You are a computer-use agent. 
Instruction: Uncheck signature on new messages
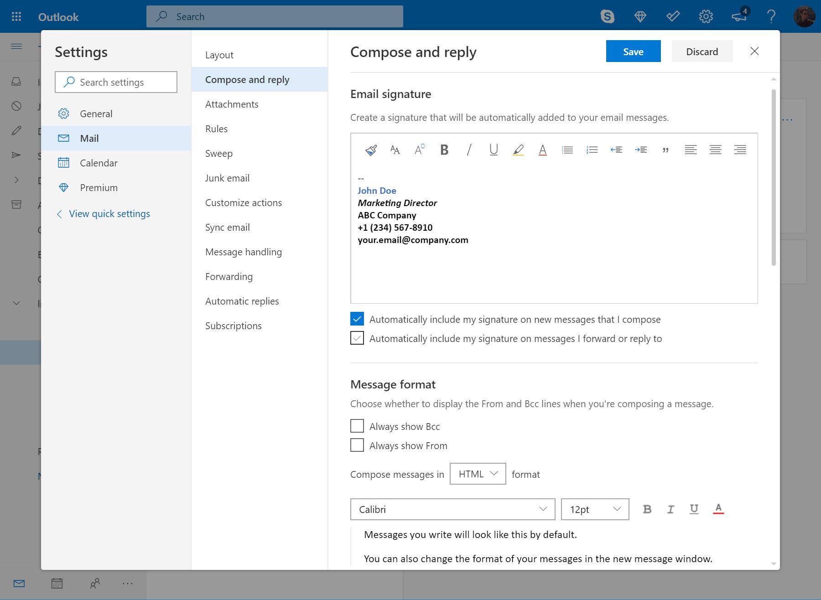tap(357, 319)
